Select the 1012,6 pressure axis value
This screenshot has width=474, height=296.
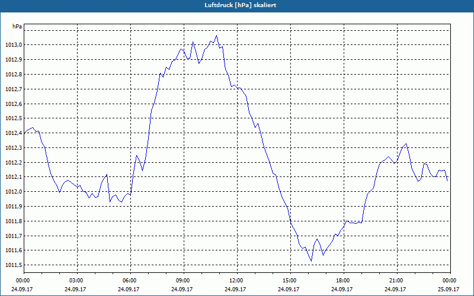[14, 104]
